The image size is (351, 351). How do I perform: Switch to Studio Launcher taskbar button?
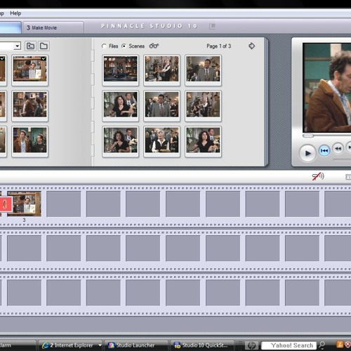click(x=135, y=345)
